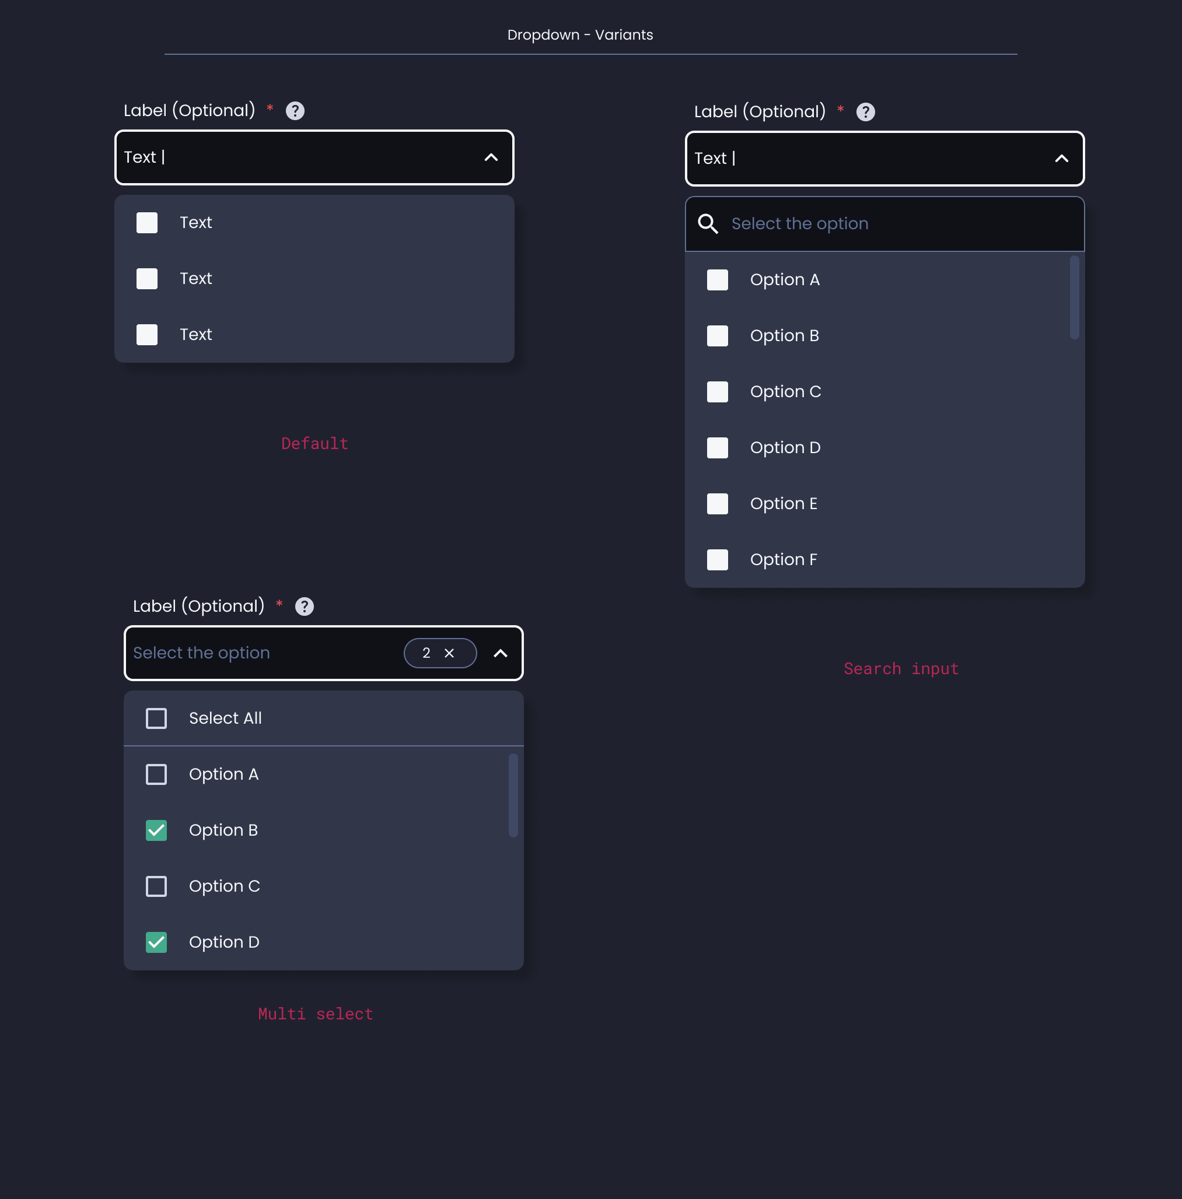This screenshot has width=1182, height=1199.
Task: Check Option C in Multi select list
Action: tap(156, 886)
